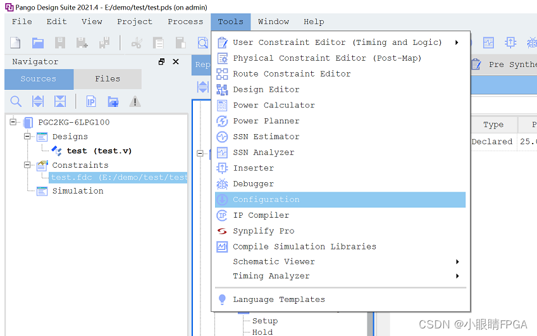Click the Route Constraint Editor icon

(222, 73)
